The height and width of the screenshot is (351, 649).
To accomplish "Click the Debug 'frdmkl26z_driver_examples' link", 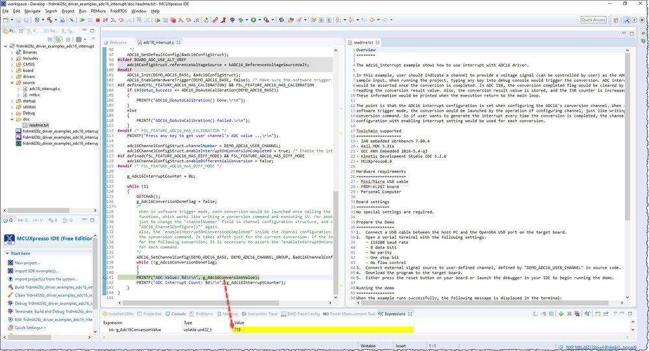I will click(54, 303).
